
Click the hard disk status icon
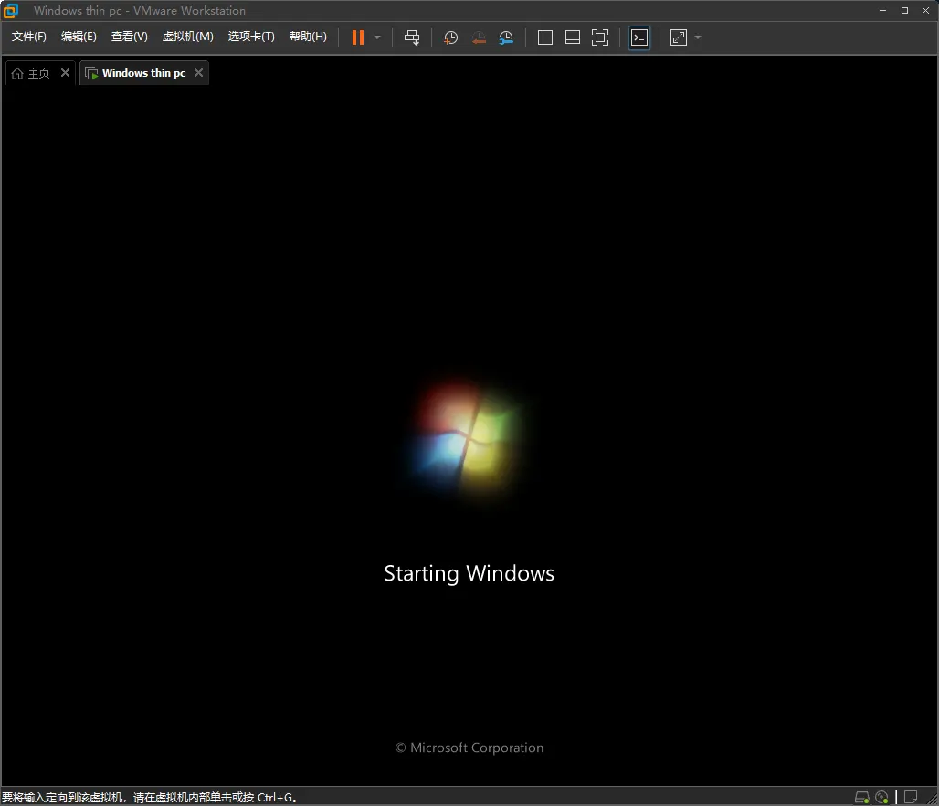click(x=861, y=797)
